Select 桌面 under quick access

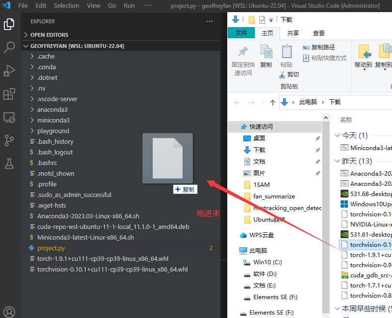259,138
